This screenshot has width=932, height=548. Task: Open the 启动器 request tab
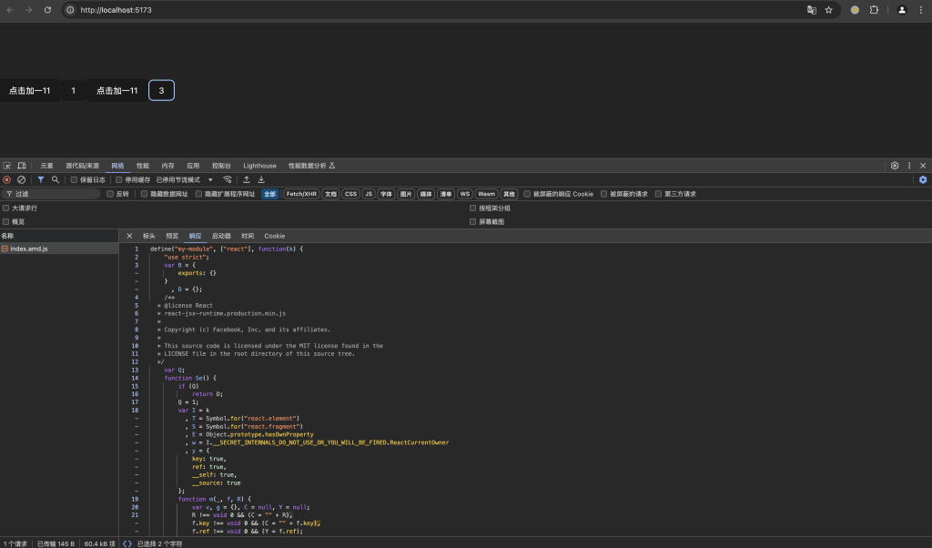tap(221, 236)
